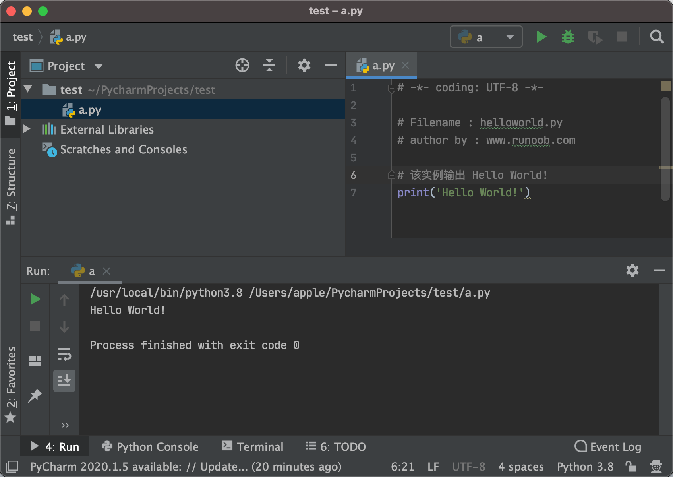
Task: Close the 'a' run tab
Action: point(106,271)
